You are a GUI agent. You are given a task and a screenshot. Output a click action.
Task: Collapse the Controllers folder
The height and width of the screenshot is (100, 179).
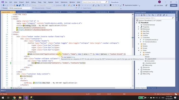click(x=139, y=37)
